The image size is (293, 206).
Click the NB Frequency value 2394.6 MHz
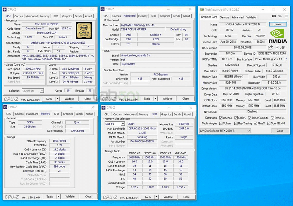coord(77,131)
